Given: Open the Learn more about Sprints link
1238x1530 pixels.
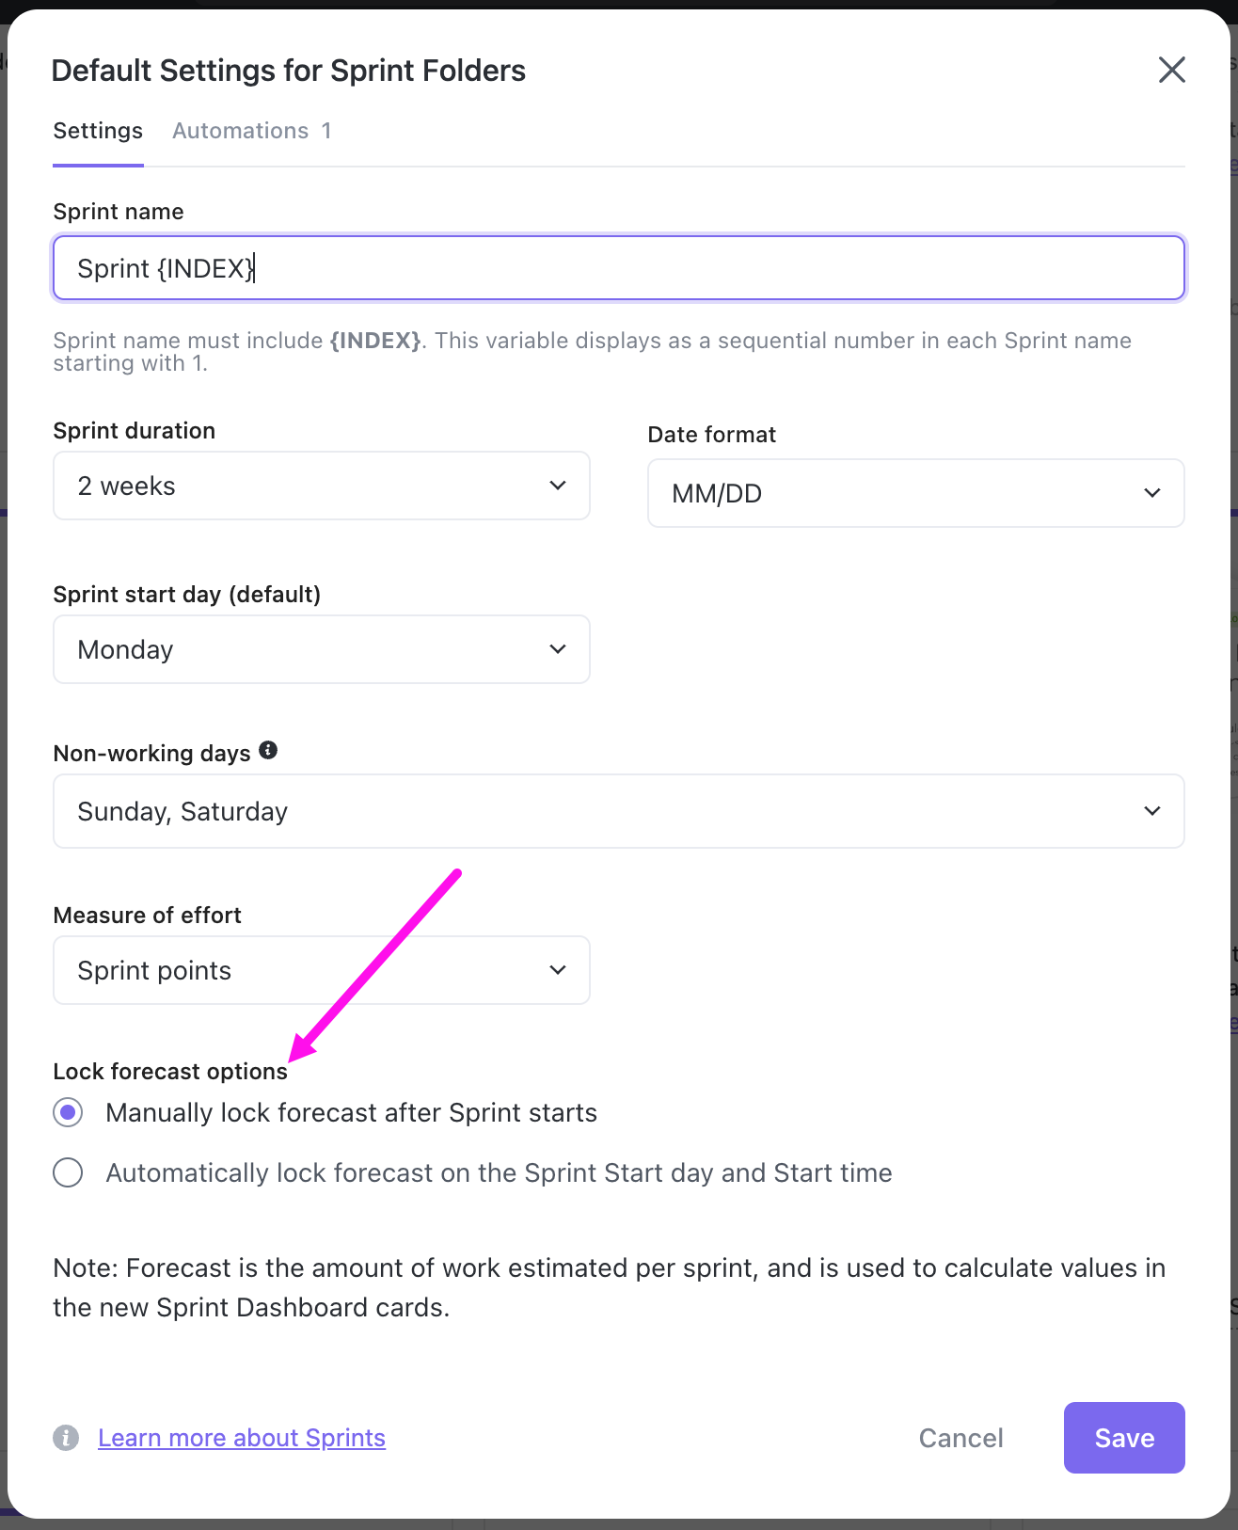Looking at the screenshot, I should (241, 1438).
